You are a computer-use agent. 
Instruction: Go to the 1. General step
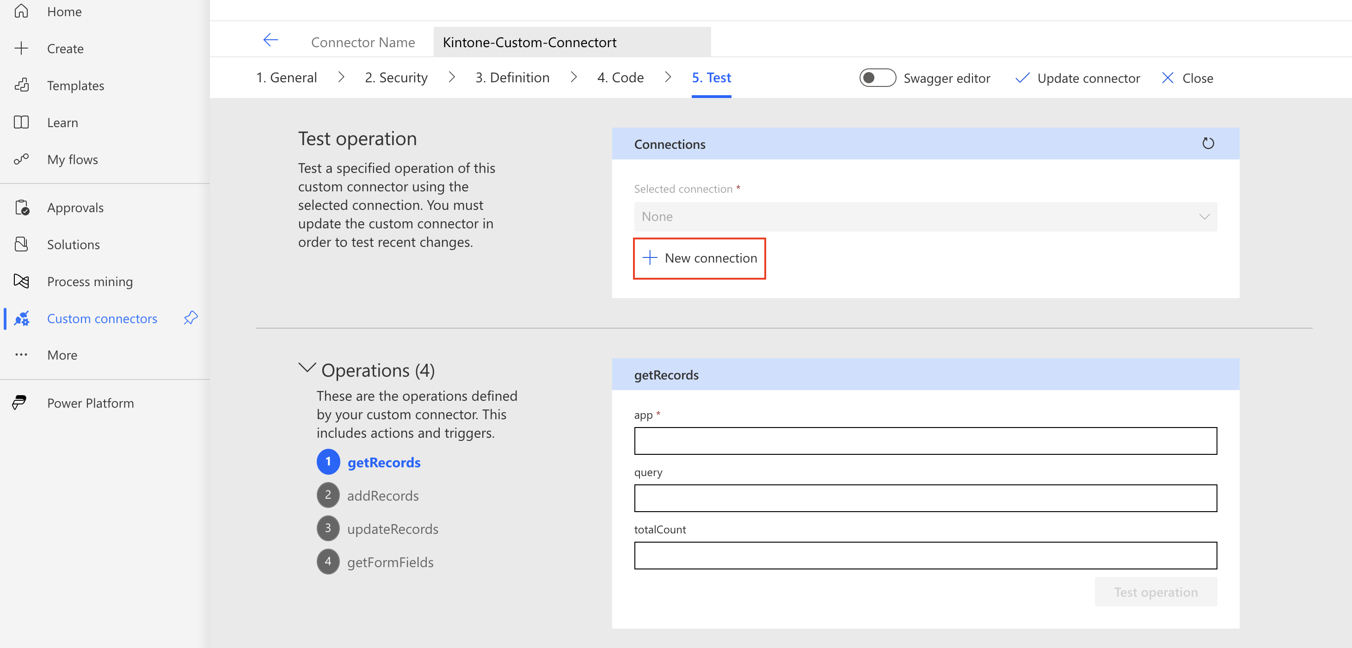pyautogui.click(x=286, y=78)
